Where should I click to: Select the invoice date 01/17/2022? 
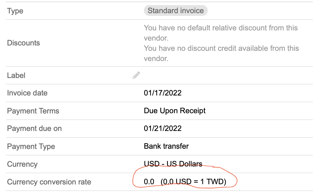pos(163,93)
